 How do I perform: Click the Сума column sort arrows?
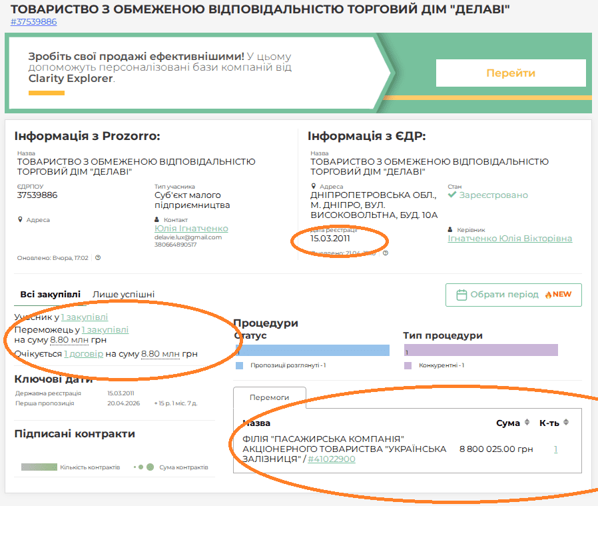click(527, 422)
